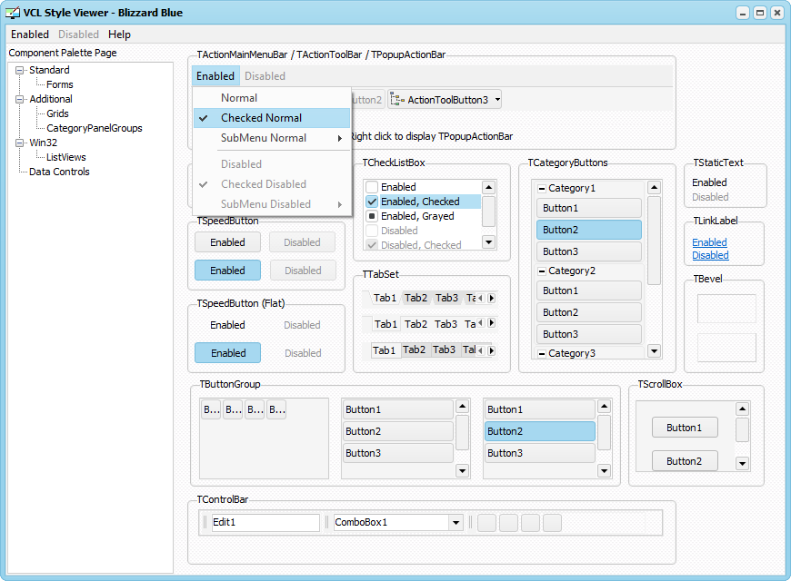791x581 pixels.
Task: Toggle the highlighted Enabled flat TSpeedButton
Action: [x=227, y=353]
